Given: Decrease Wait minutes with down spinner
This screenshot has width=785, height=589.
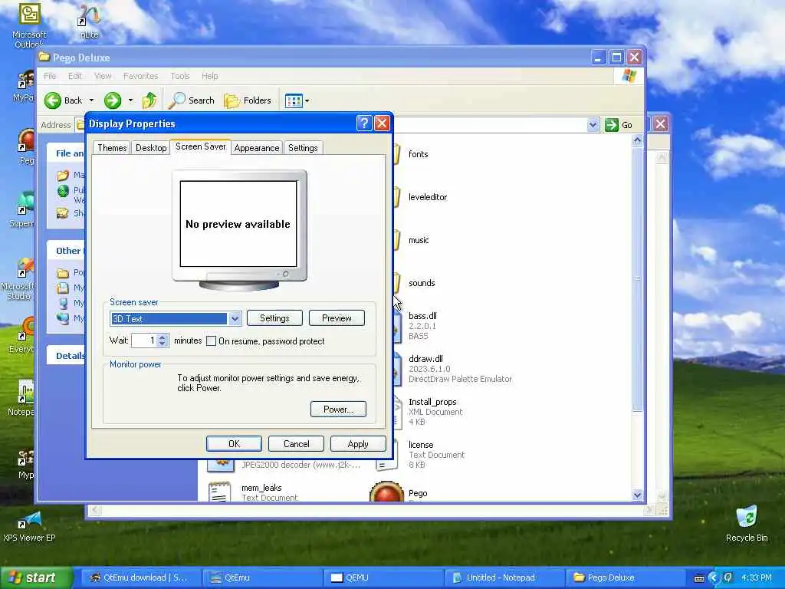Looking at the screenshot, I should coord(163,344).
